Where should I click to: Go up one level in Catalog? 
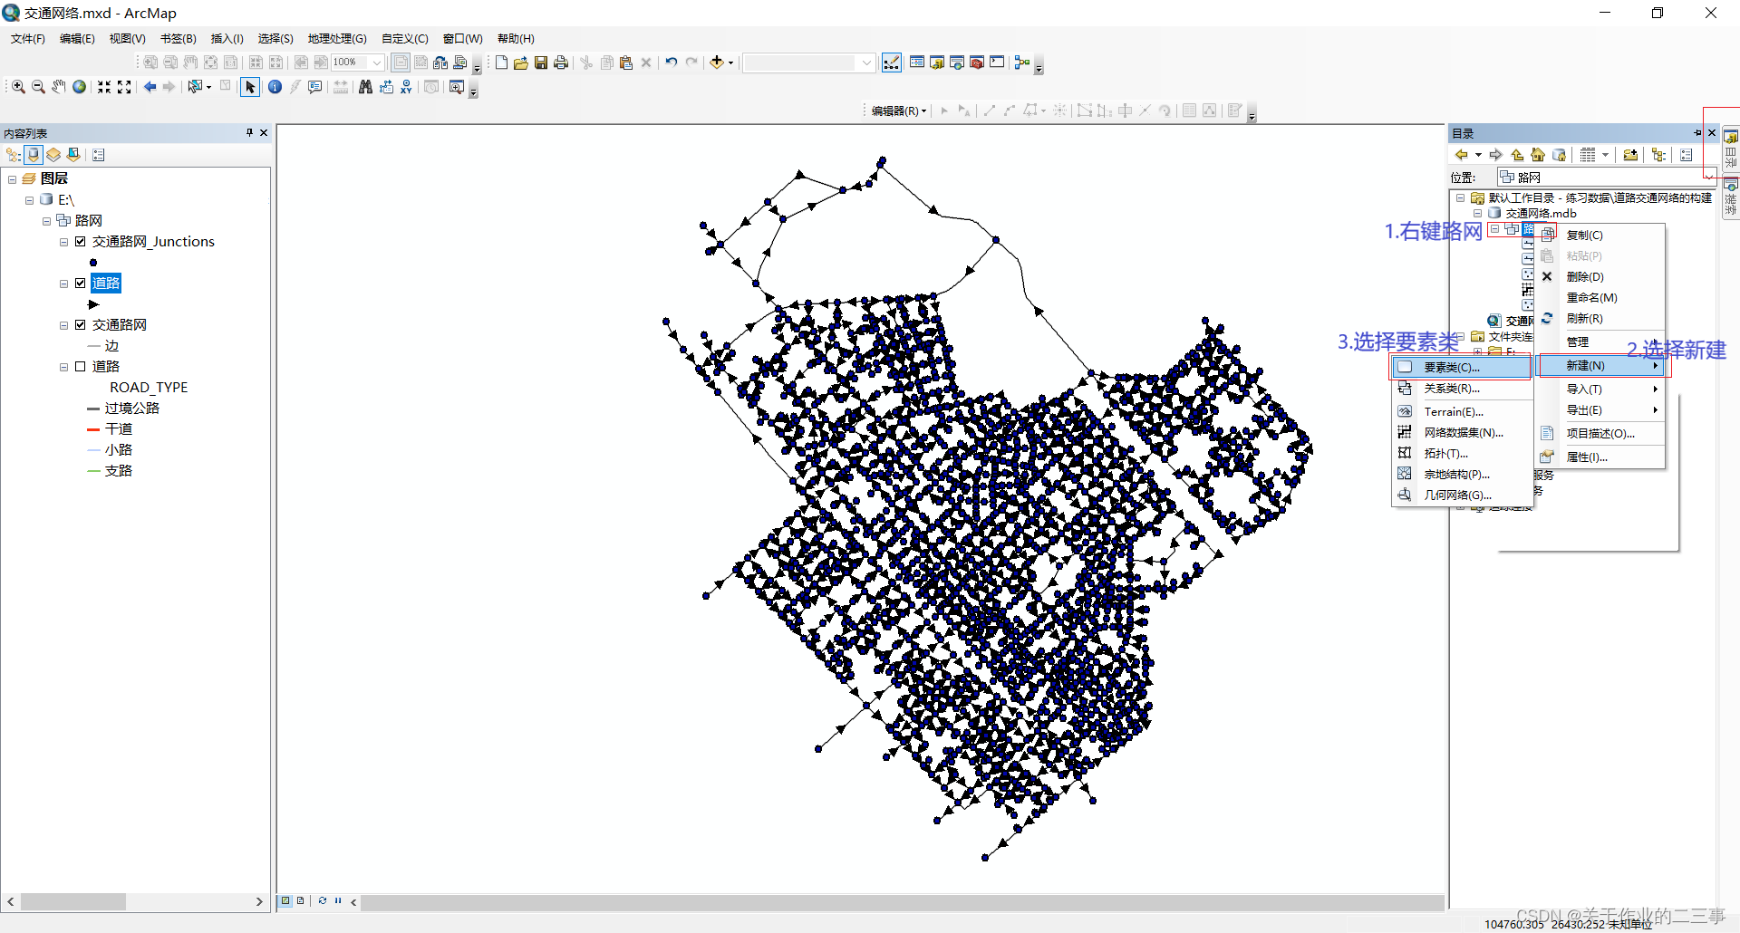point(1517,155)
